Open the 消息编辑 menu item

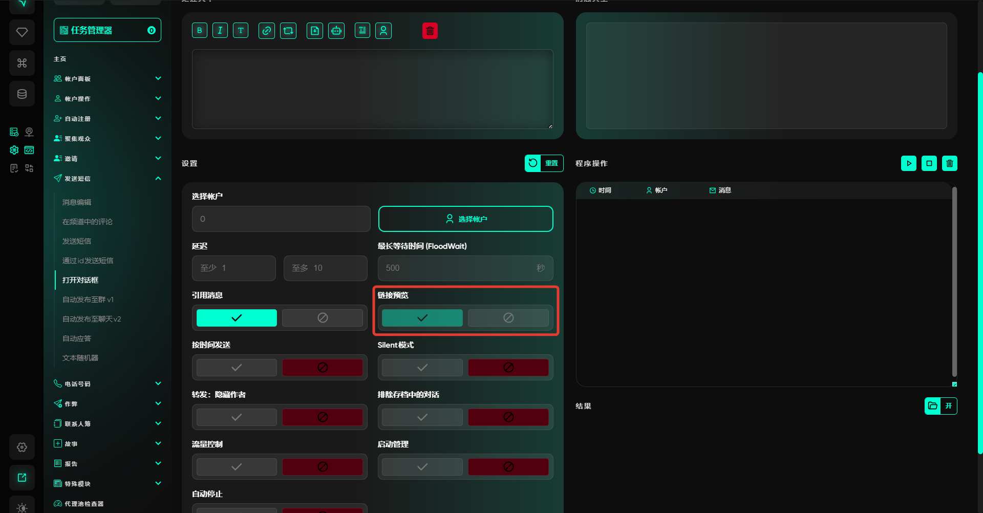click(77, 202)
